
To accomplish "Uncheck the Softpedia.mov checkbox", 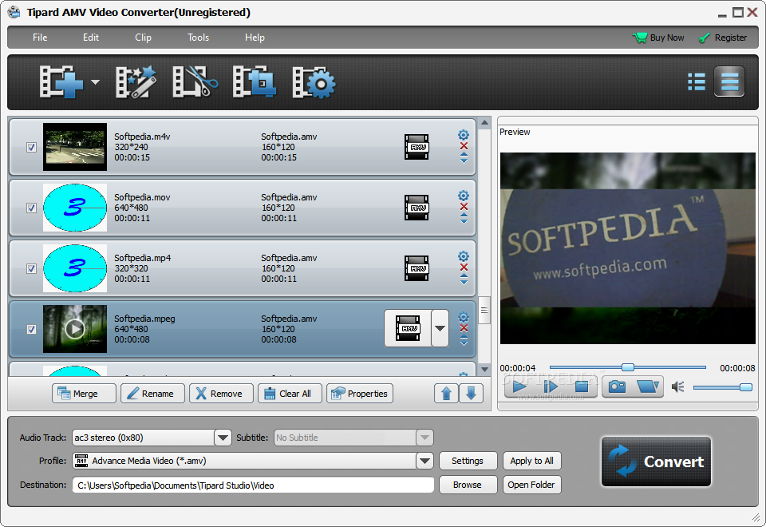I will [31, 208].
